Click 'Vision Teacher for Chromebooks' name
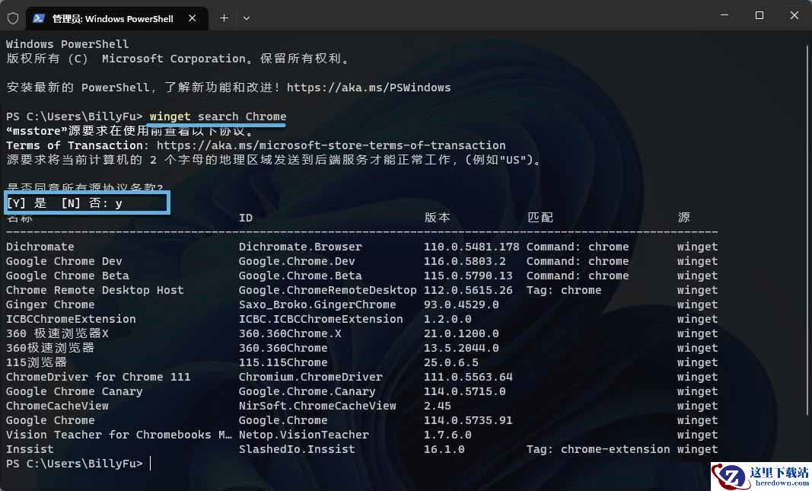The image size is (812, 491). click(119, 435)
